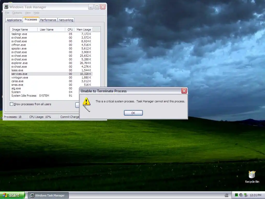This screenshot has width=265, height=199.
Task: Click Commit Charge in the status bar
Action: [x=70, y=117]
